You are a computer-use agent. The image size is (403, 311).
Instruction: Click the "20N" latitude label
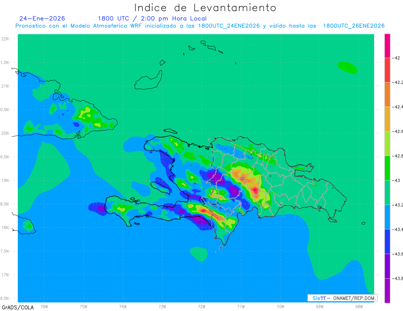(5, 133)
